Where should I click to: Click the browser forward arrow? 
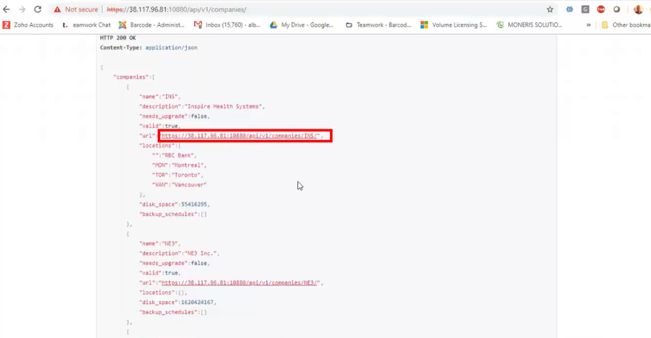22,9
